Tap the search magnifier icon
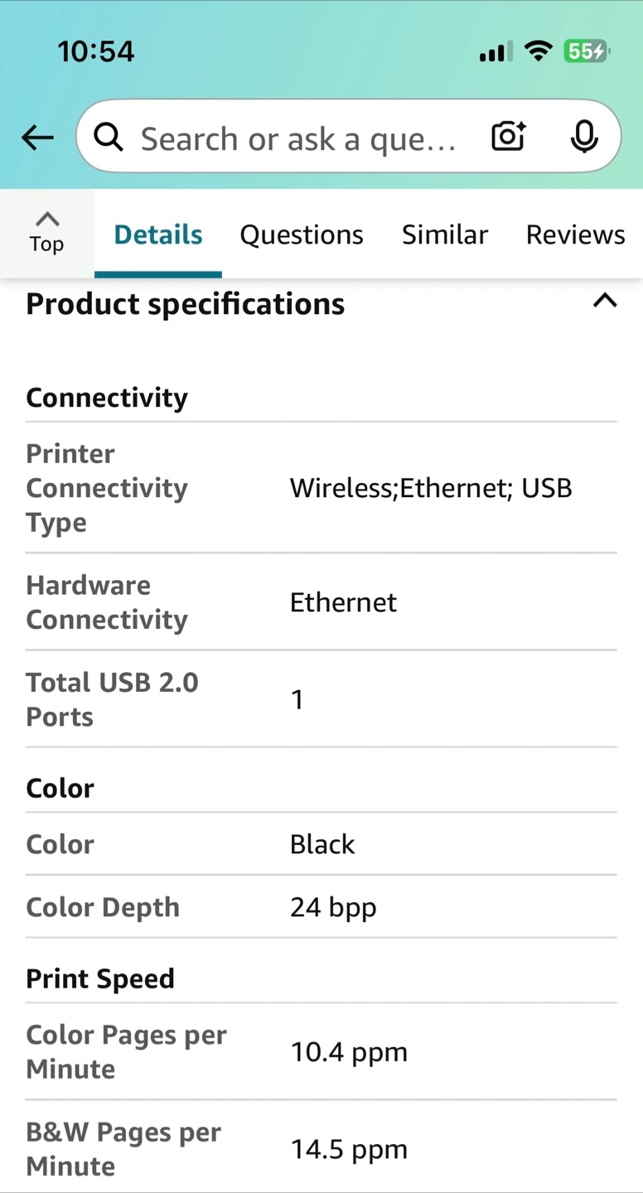 coord(109,138)
